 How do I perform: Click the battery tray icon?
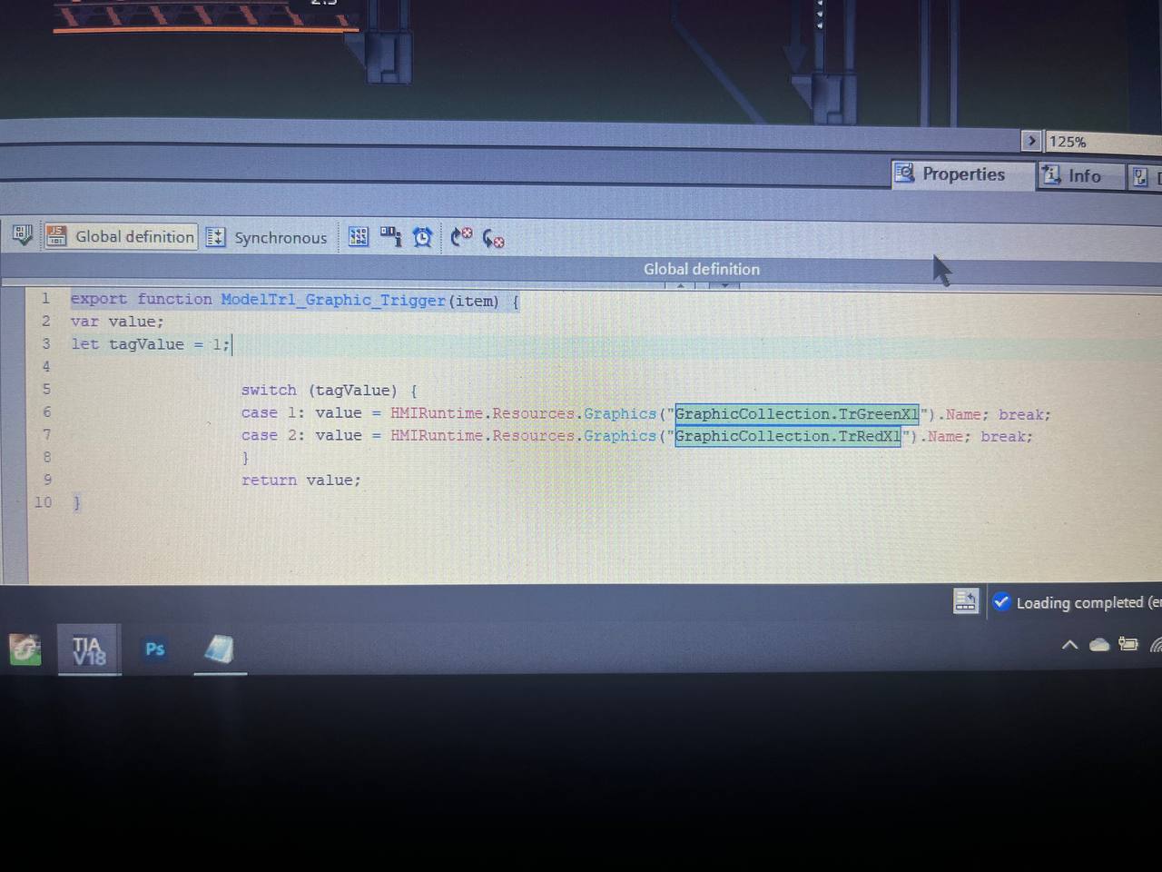point(1128,644)
